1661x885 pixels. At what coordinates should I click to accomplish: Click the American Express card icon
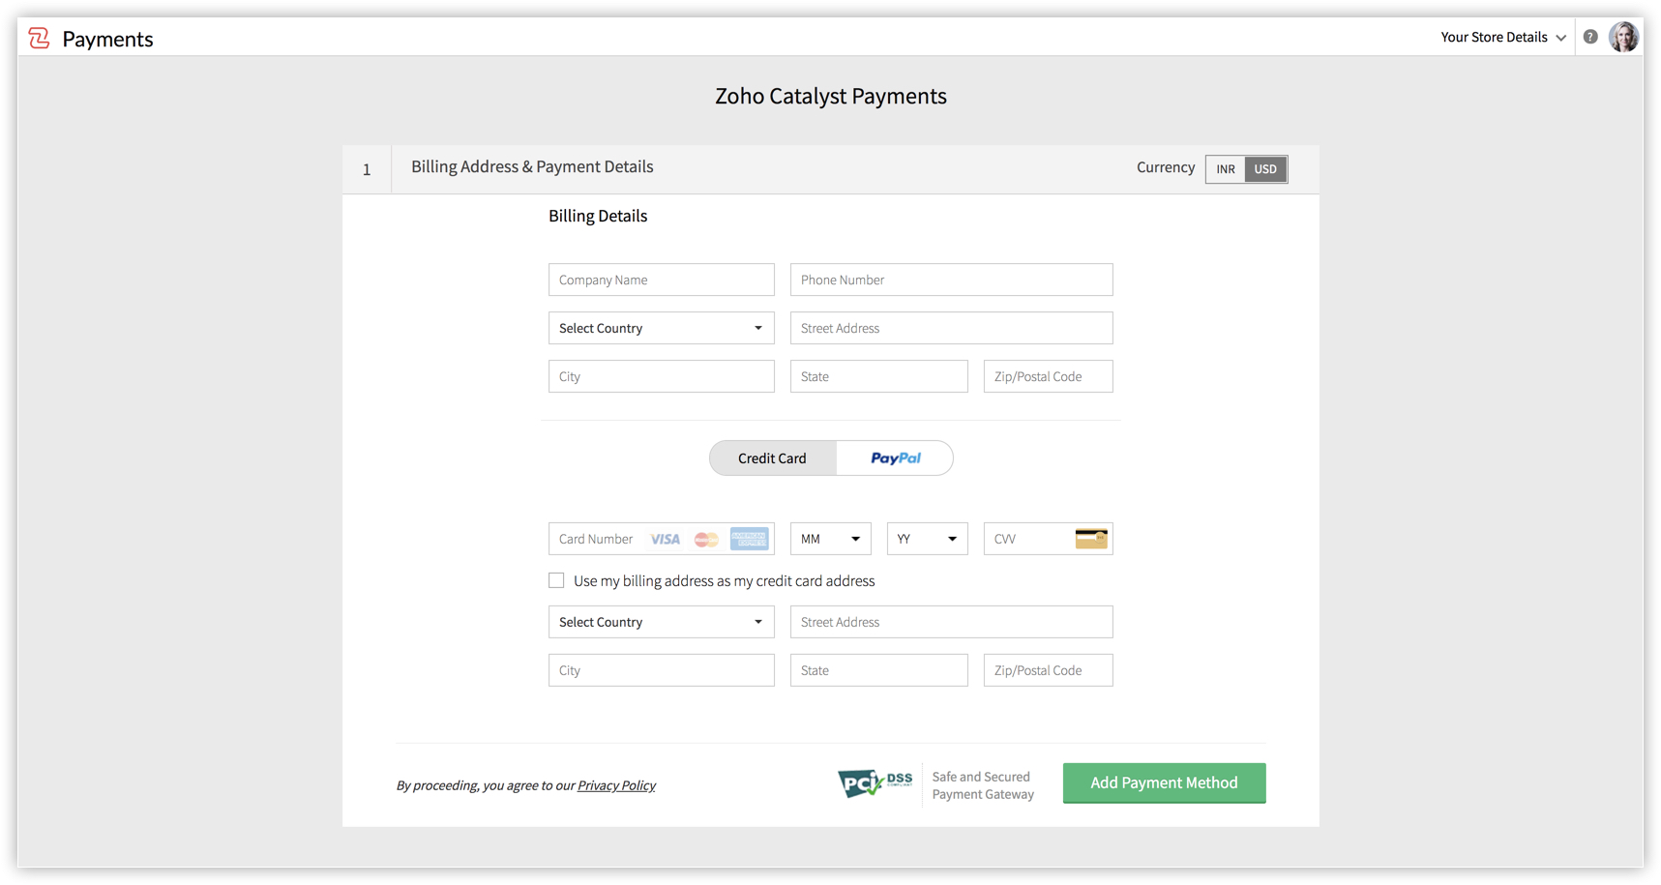[749, 539]
